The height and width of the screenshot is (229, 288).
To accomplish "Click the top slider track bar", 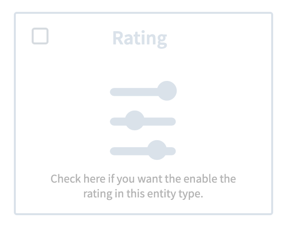I will click(134, 92).
